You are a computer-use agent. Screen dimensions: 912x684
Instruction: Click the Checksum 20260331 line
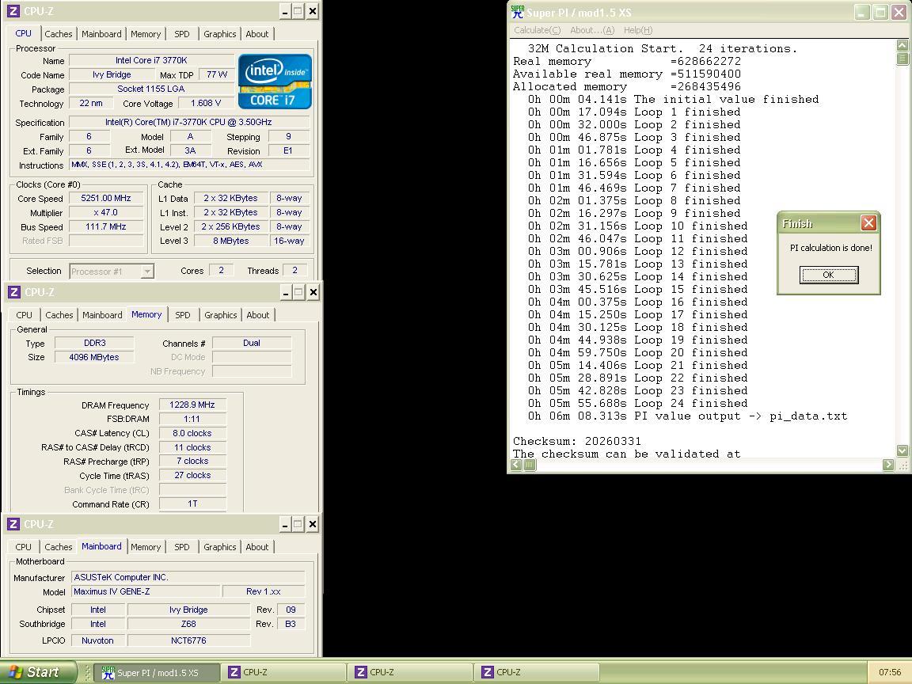577,441
